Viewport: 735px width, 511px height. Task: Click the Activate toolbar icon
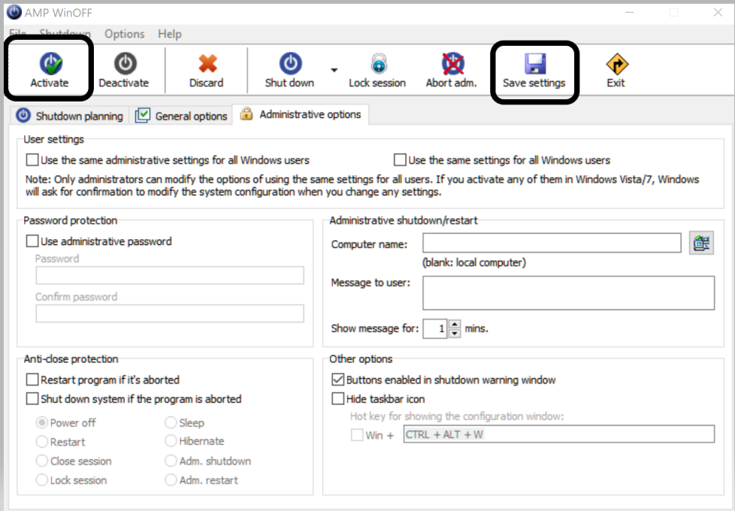50,64
